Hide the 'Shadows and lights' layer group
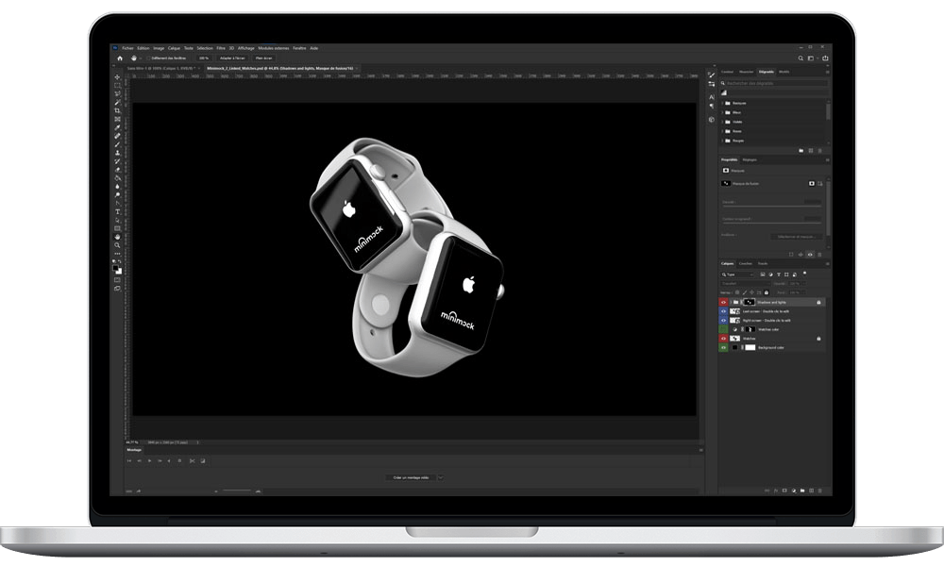This screenshot has width=944, height=566. [x=724, y=303]
